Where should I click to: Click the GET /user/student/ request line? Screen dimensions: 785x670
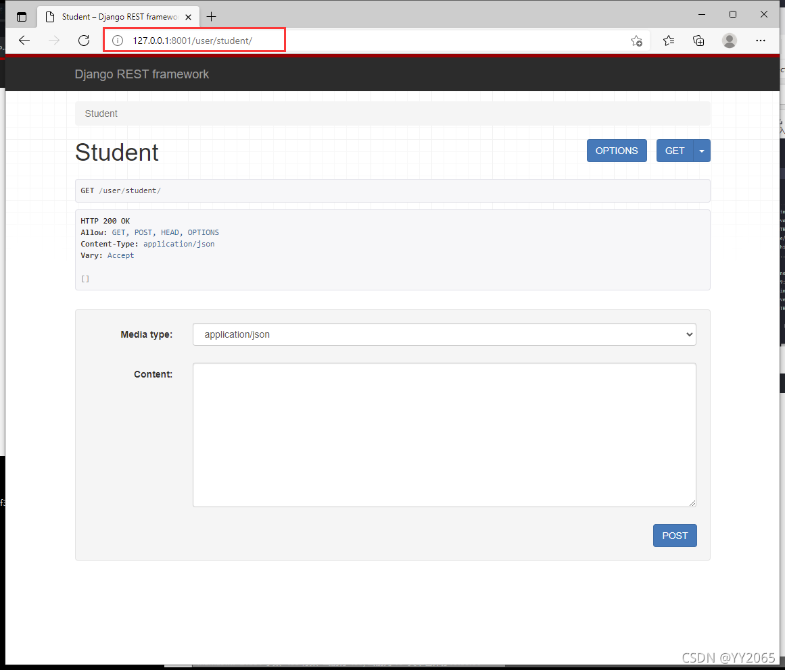[120, 190]
